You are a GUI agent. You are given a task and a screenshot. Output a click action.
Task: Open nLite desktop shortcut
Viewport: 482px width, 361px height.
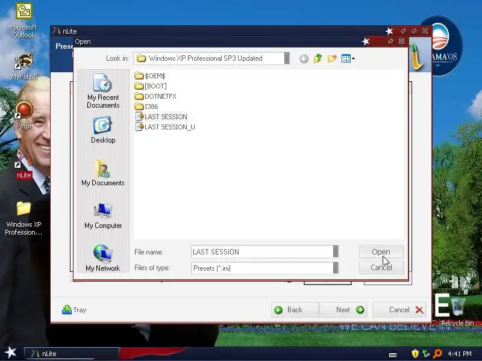point(23,166)
